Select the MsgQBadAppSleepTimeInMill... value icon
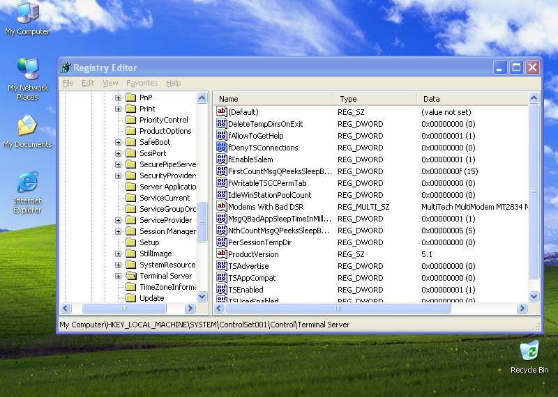This screenshot has width=558, height=397. pos(221,218)
